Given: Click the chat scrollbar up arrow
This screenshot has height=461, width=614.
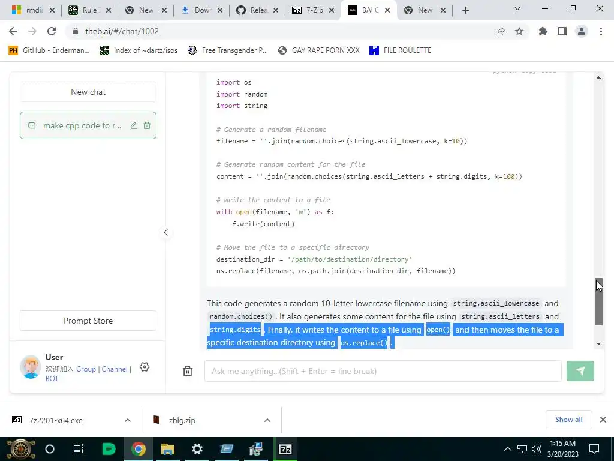Looking at the screenshot, I should tap(599, 77).
